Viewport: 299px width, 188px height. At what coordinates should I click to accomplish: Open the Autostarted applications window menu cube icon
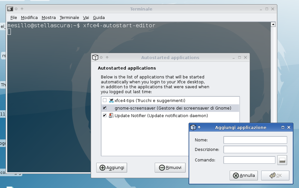pos(95,57)
